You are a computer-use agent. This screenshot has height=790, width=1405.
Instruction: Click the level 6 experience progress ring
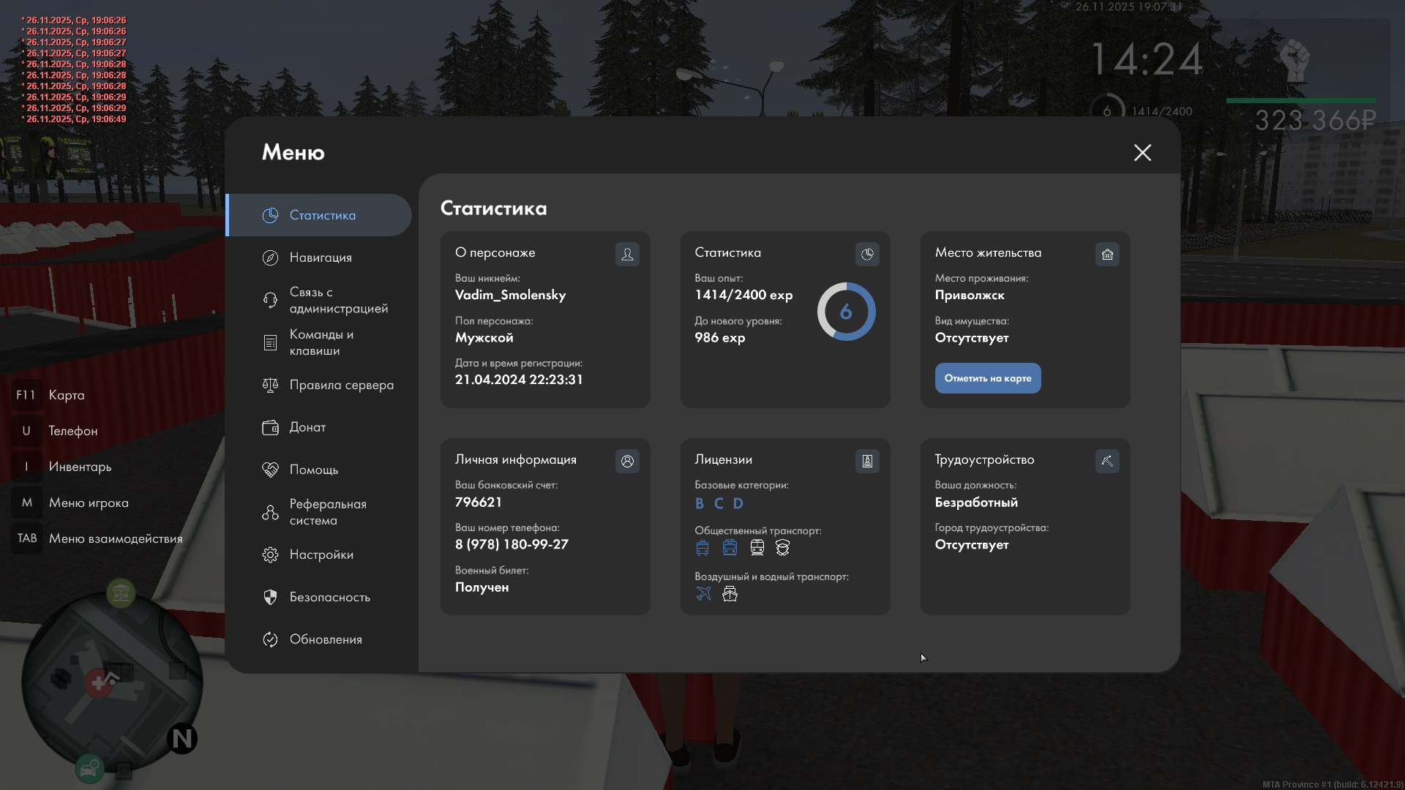(x=846, y=312)
